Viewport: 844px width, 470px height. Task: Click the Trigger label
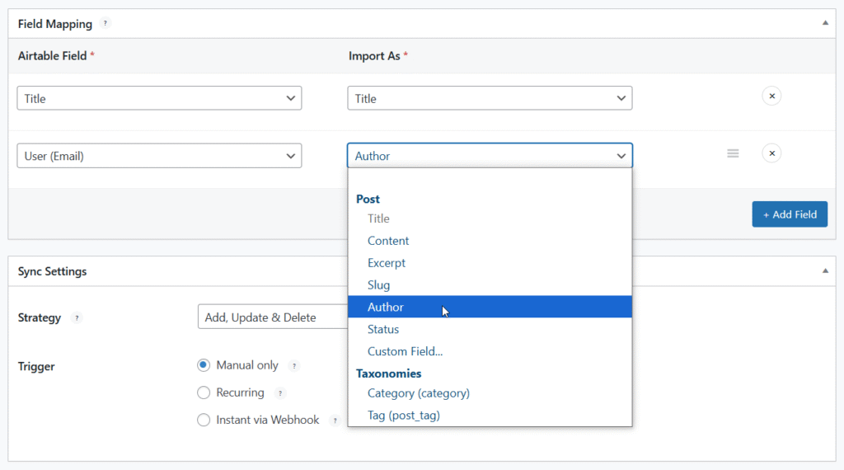(x=36, y=366)
